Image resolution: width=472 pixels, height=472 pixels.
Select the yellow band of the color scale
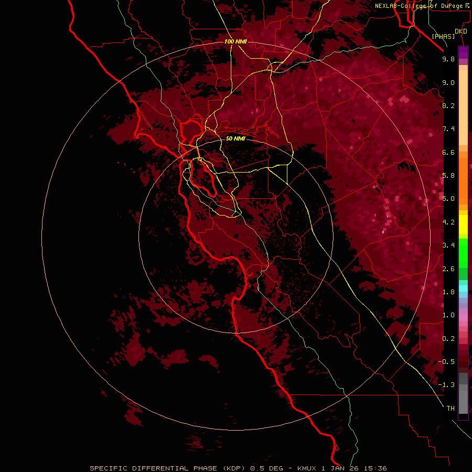pos(463,224)
